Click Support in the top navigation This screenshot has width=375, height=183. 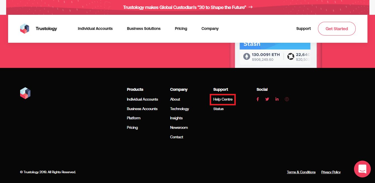(x=303, y=28)
